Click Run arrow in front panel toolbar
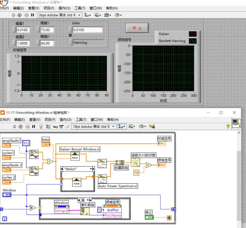 (13, 15)
